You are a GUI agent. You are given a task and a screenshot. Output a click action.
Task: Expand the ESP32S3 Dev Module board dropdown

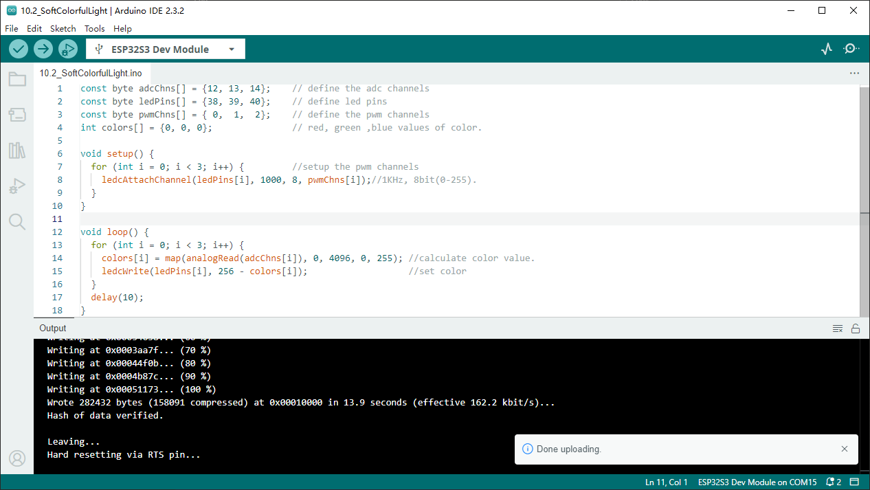point(166,49)
